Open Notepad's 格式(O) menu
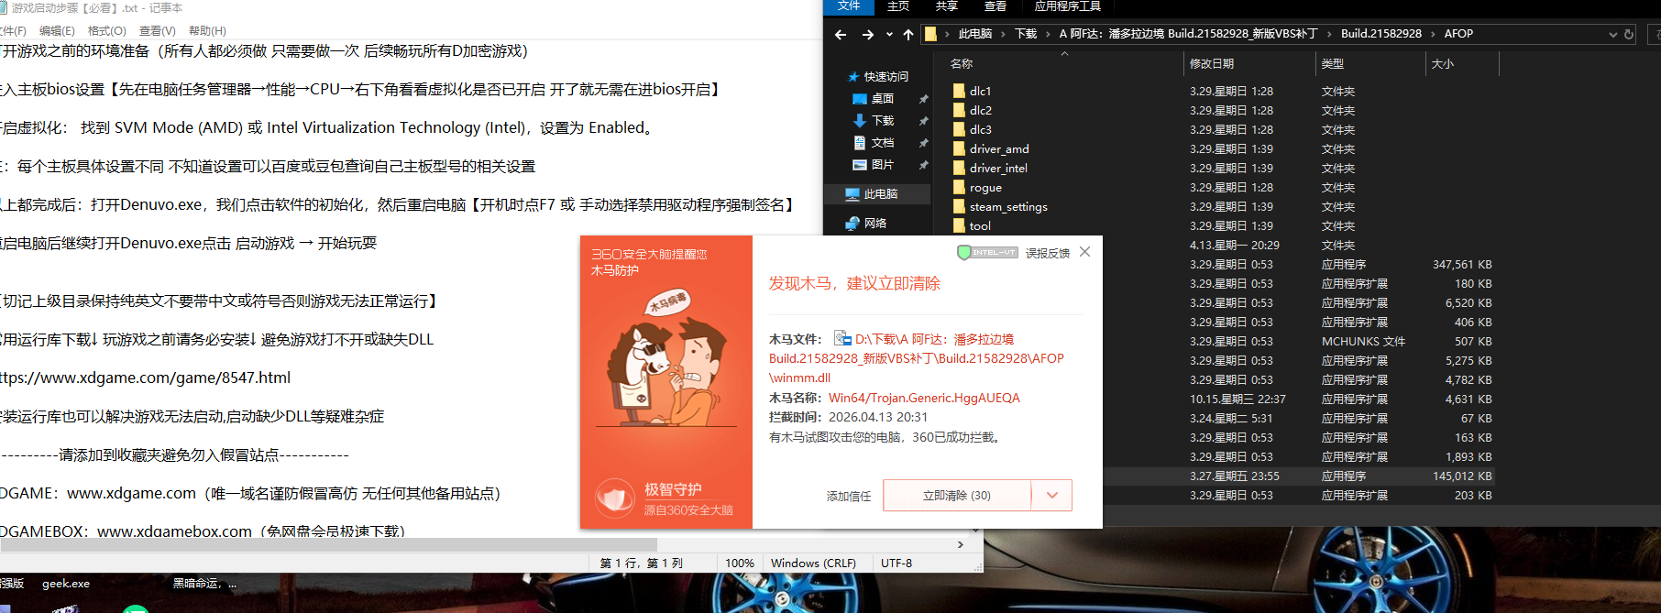This screenshot has height=613, width=1661. click(x=106, y=31)
